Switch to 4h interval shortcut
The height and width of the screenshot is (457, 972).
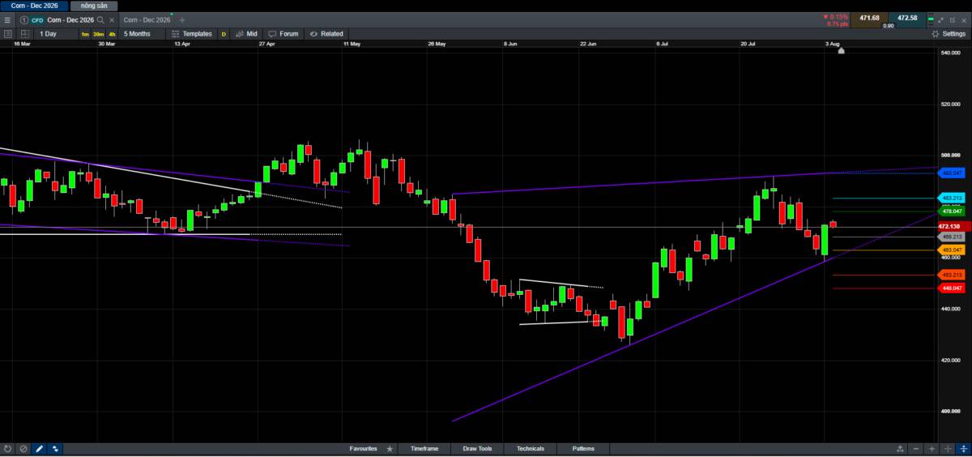pos(112,34)
